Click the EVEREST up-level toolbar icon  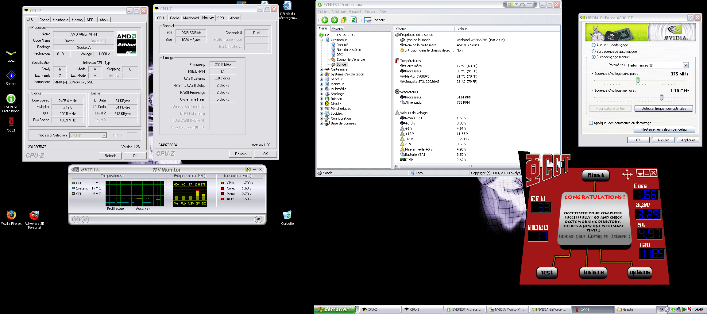[344, 20]
